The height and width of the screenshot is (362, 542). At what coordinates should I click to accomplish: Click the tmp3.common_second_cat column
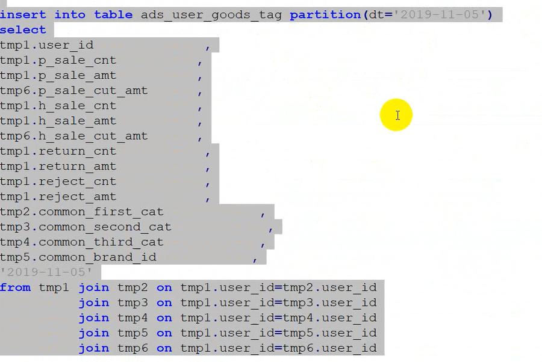click(x=86, y=227)
